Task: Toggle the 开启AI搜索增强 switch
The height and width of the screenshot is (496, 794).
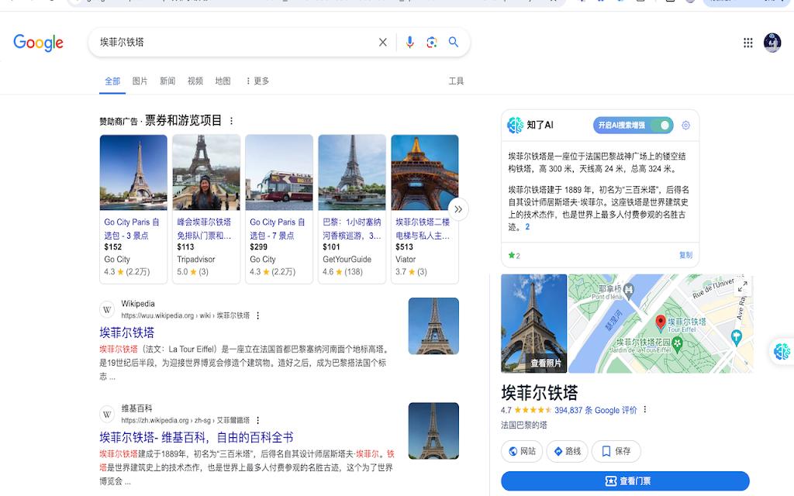Action: click(661, 125)
